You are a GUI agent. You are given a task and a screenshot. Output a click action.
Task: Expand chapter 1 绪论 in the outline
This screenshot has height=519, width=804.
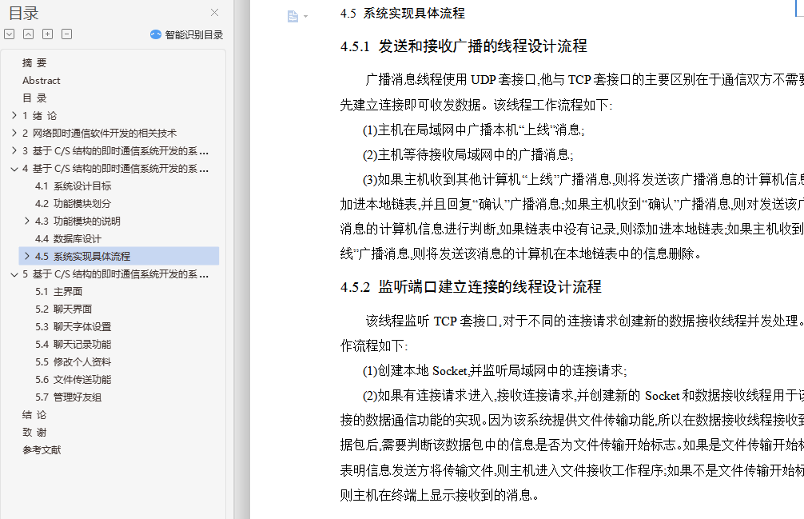(14, 115)
